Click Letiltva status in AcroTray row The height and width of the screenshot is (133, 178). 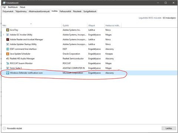pyautogui.click(x=92, y=30)
